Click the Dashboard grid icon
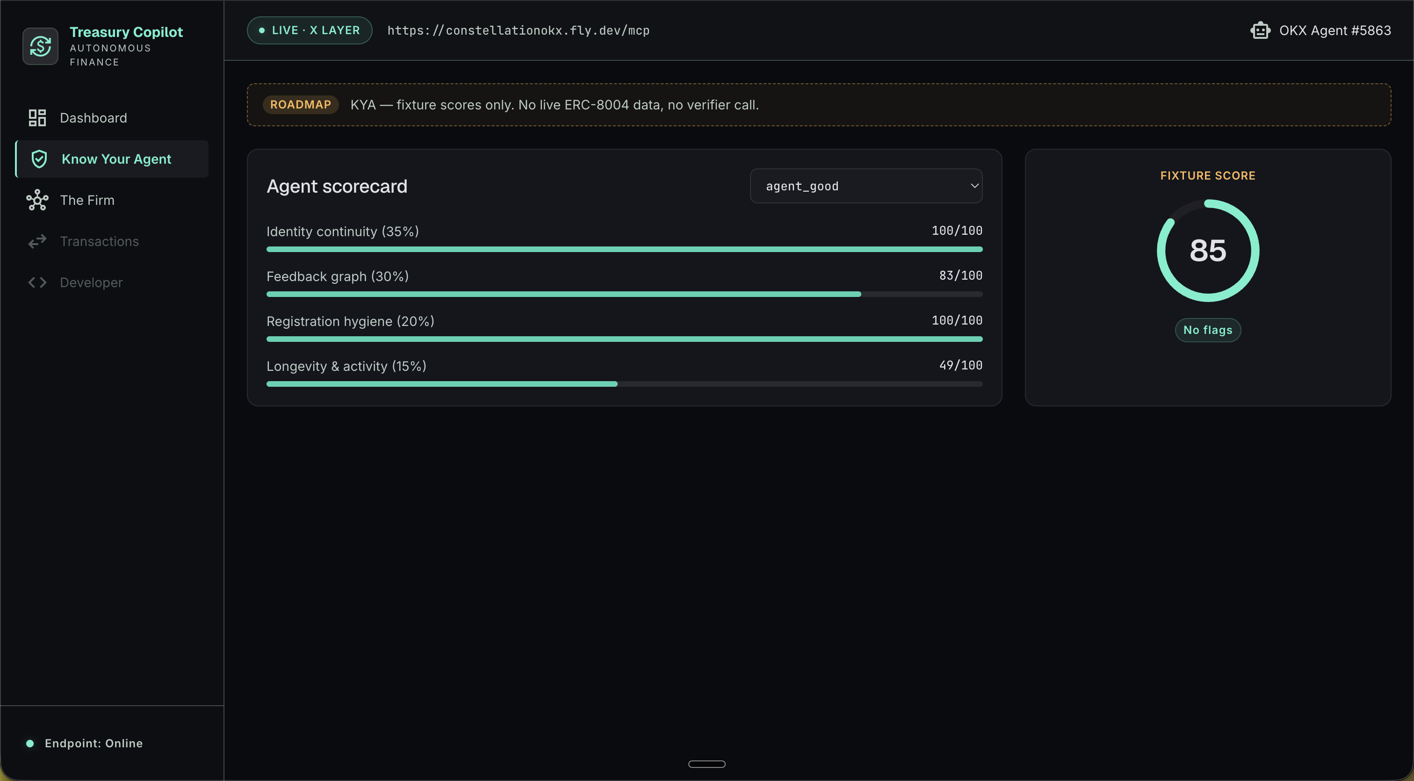1414x781 pixels. click(37, 118)
